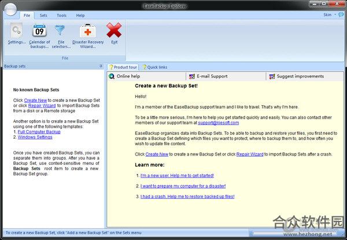Viewport: 347px width, 240px height.
Task: Open File selectors funnel icon
Action: (60, 30)
